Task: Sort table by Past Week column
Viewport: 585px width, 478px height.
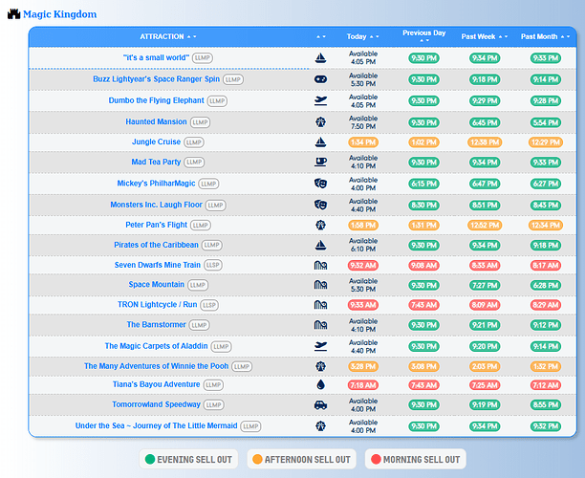Action: tap(485, 36)
